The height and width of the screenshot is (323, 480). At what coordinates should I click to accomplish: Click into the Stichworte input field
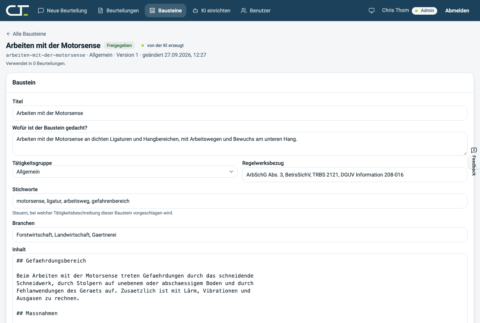[x=240, y=201]
